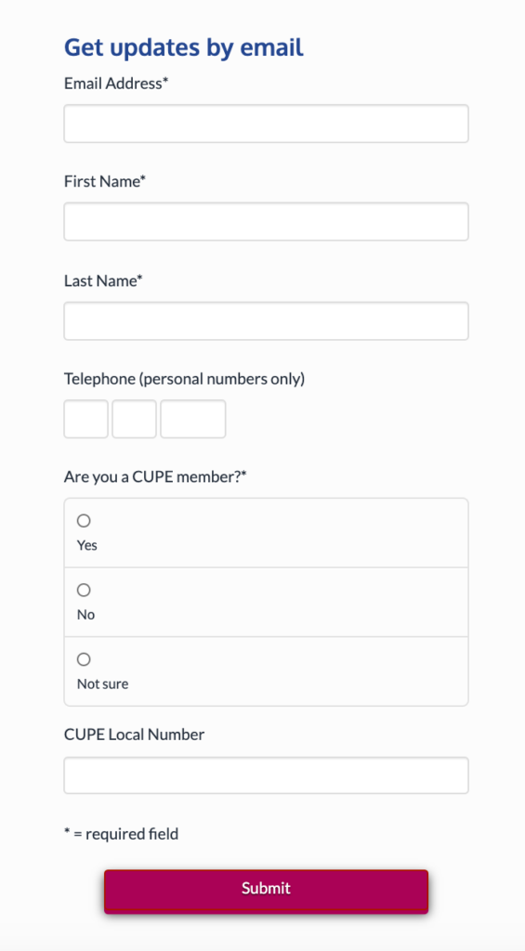Focus the First Name text box

[x=266, y=222]
